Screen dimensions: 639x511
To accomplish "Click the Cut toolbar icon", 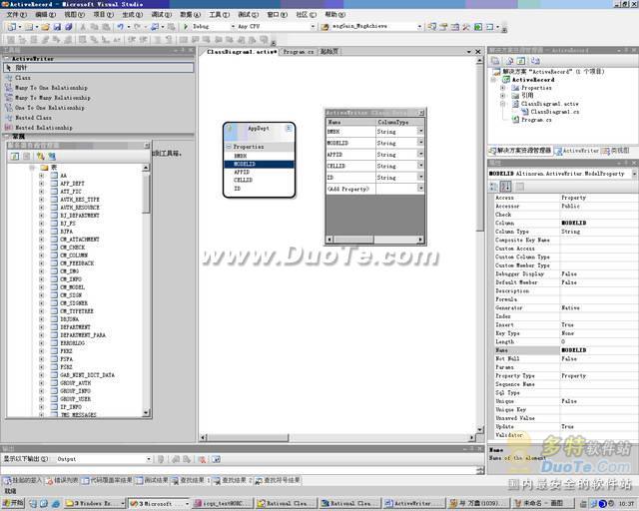I will 83,27.
